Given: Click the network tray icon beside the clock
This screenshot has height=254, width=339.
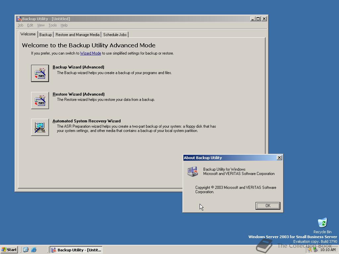Looking at the screenshot, I should coord(315,250).
